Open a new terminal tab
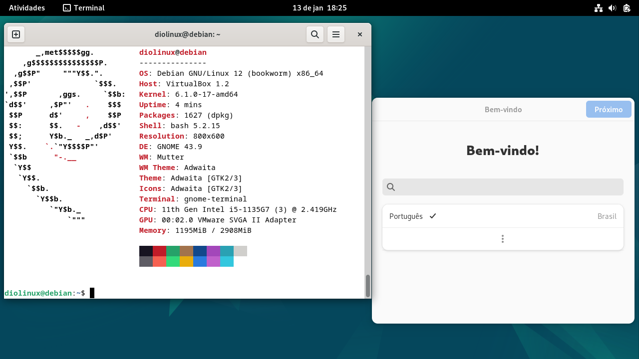The image size is (639, 359). (15, 34)
